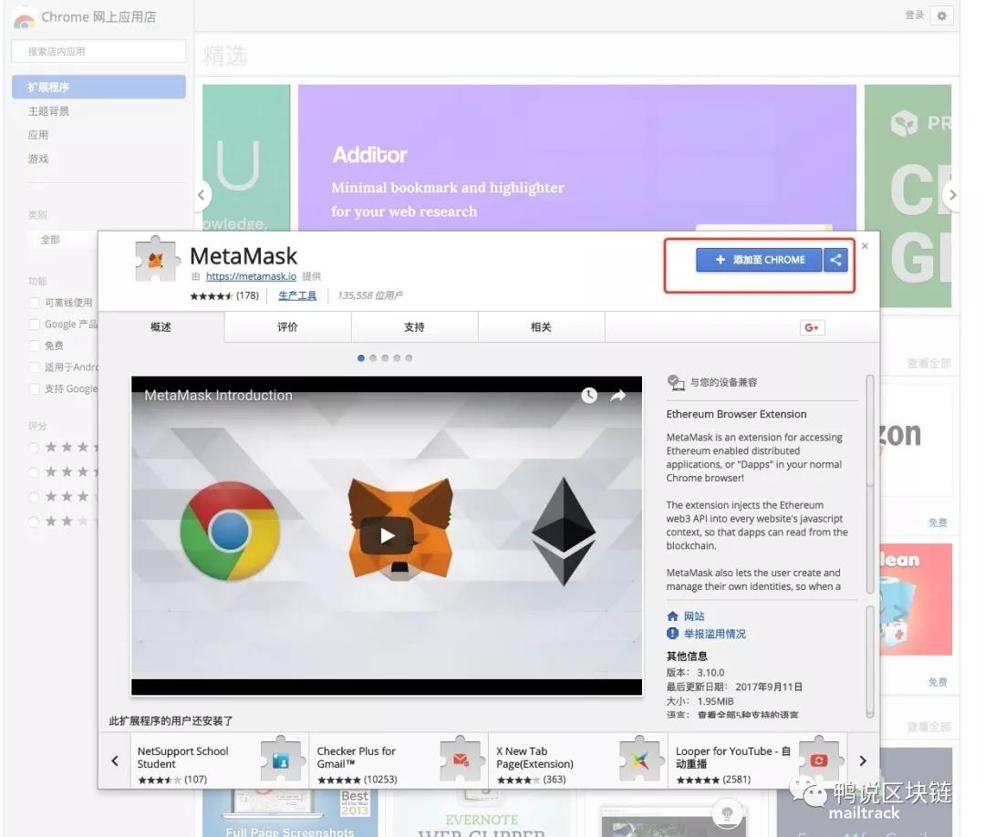Switch to the 概述 tab
Image resolution: width=985 pixels, height=837 pixels.
coord(161,327)
